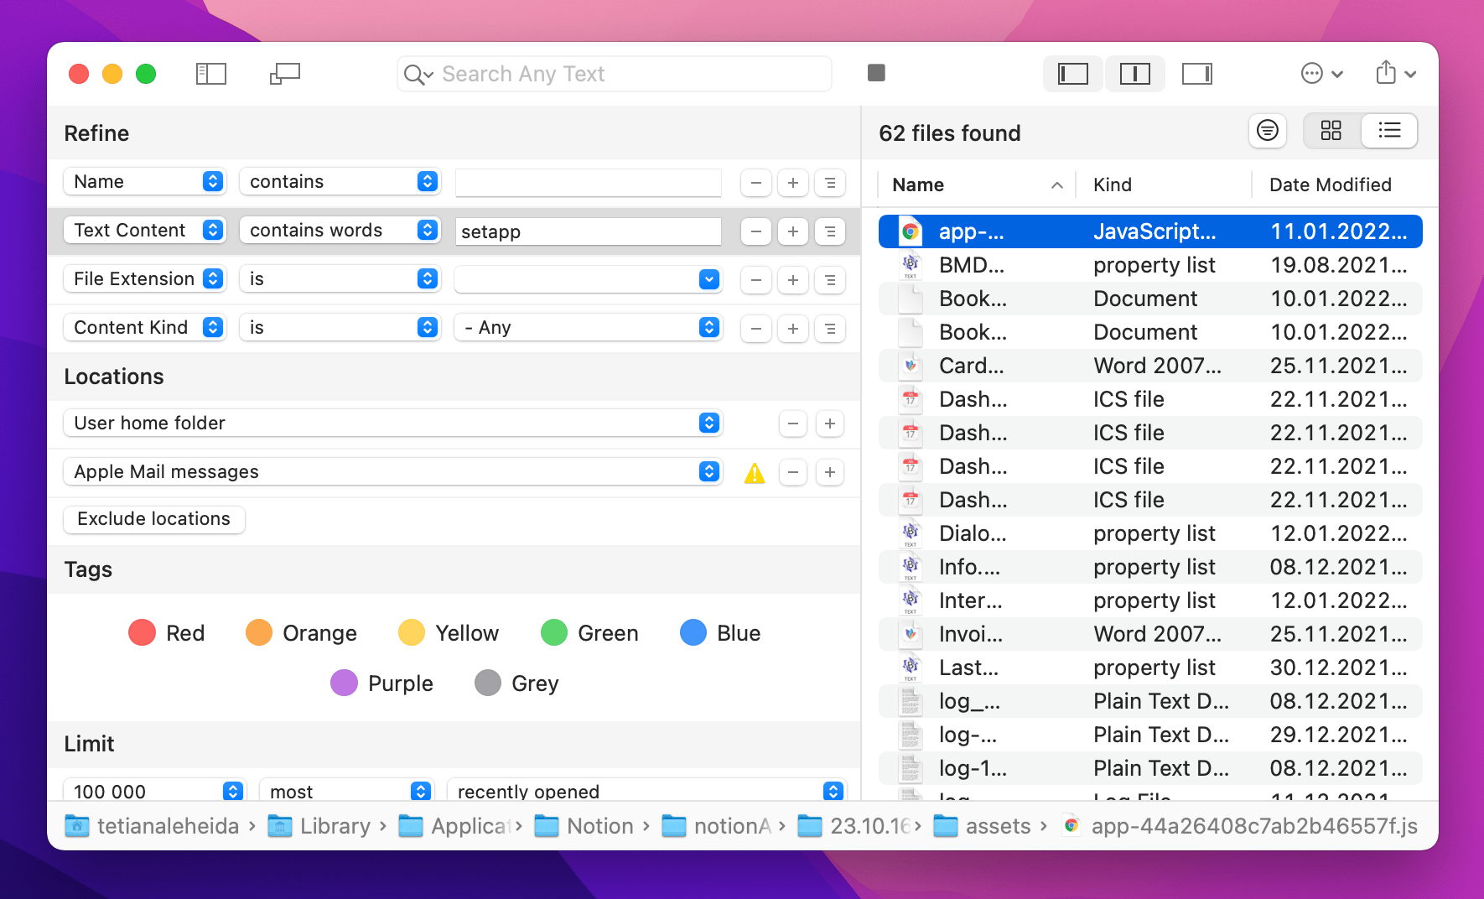The height and width of the screenshot is (899, 1484).
Task: Add a location after Apple Mail messages
Action: pyautogui.click(x=830, y=472)
